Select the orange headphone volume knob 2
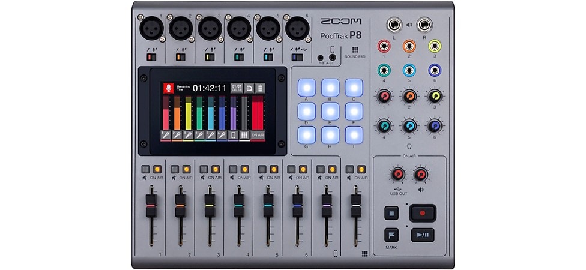Viewport: 586px width, 270px height. (x=409, y=97)
